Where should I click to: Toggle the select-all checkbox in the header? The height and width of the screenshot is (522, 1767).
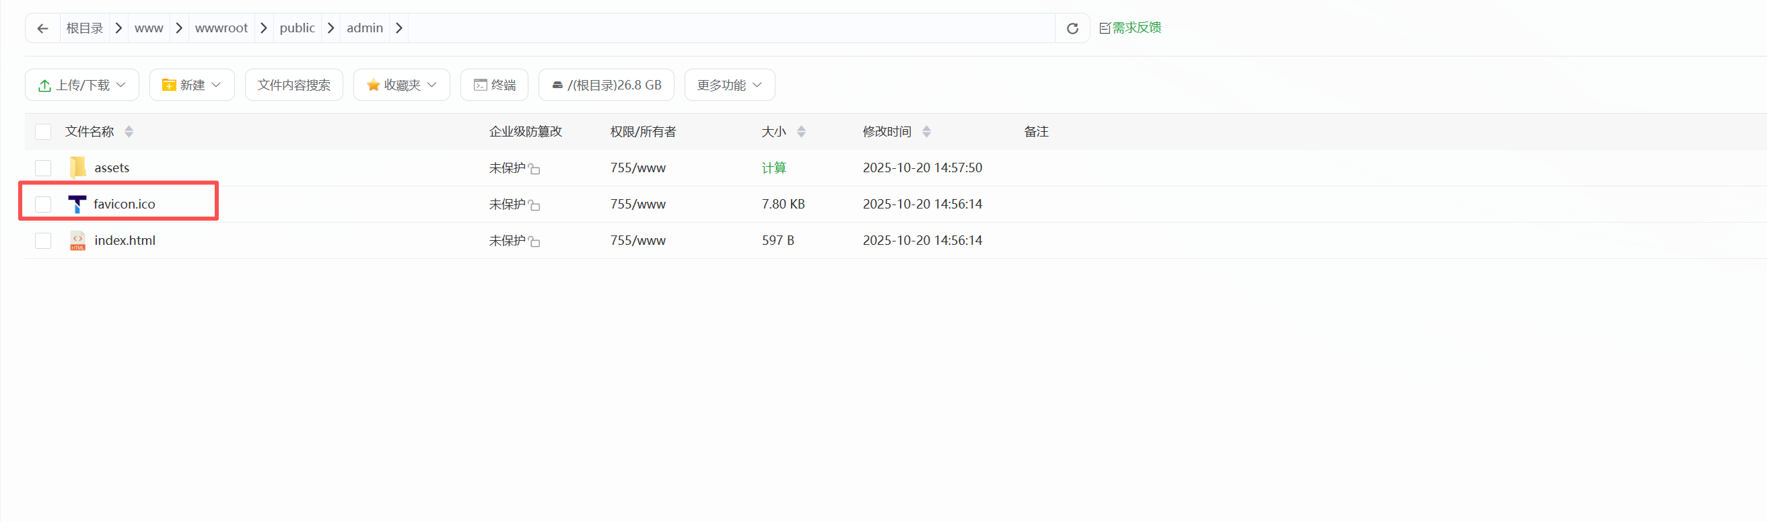tap(43, 132)
